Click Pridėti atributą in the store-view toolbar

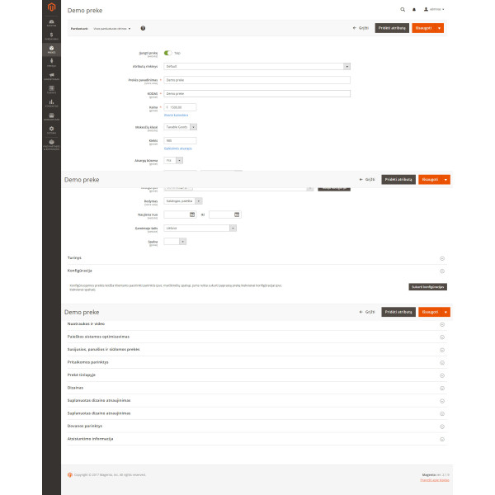[392, 28]
